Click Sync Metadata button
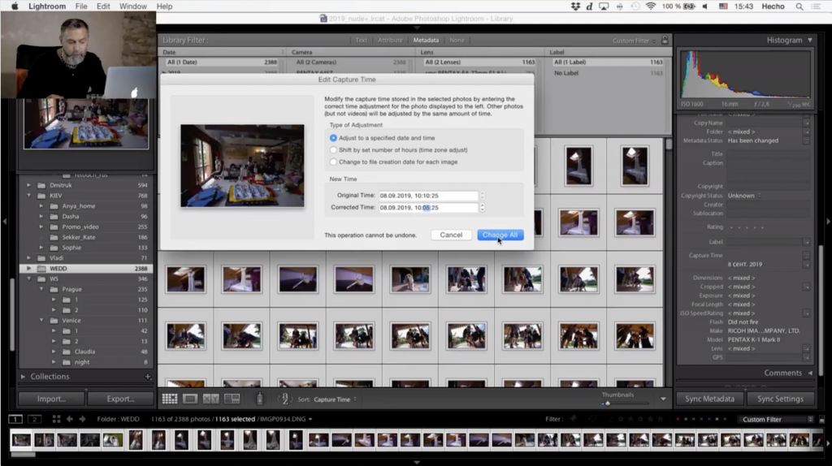This screenshot has height=466, width=832. (x=709, y=399)
